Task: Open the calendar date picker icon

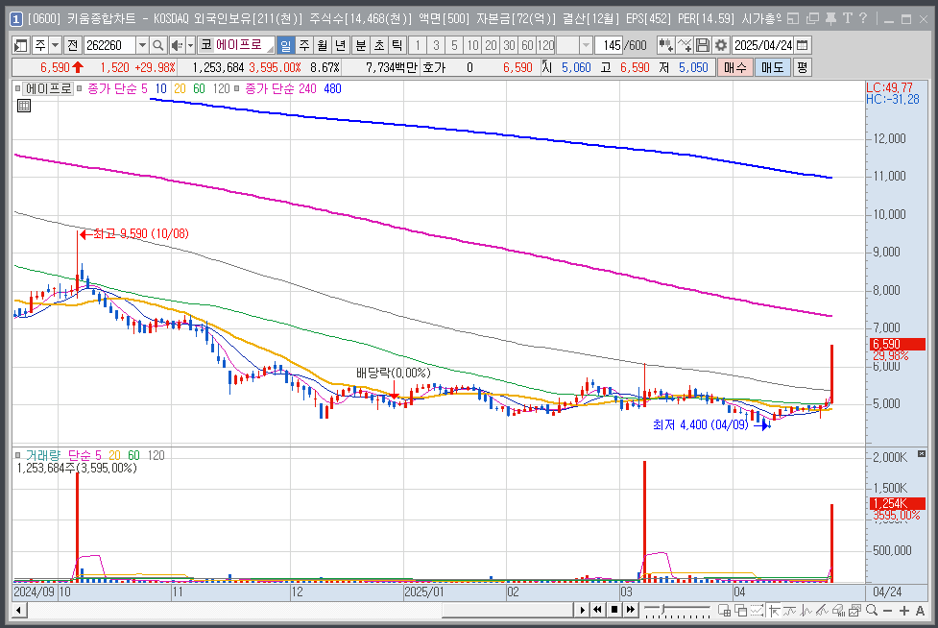Action: coord(803,45)
